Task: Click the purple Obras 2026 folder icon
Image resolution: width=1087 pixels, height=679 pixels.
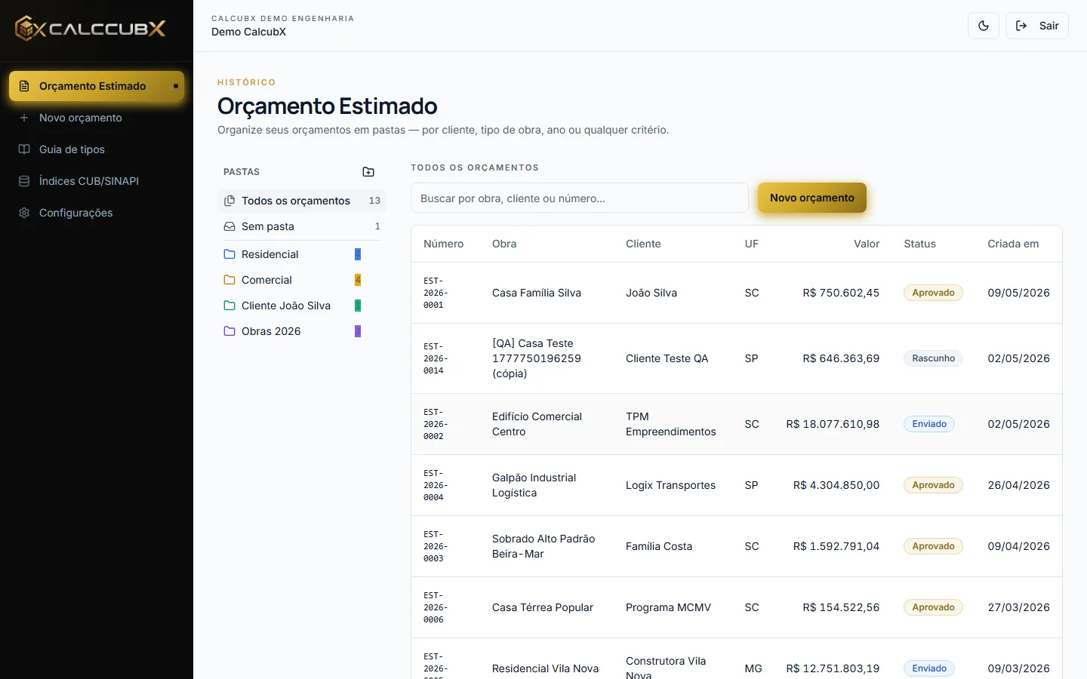Action: click(229, 331)
